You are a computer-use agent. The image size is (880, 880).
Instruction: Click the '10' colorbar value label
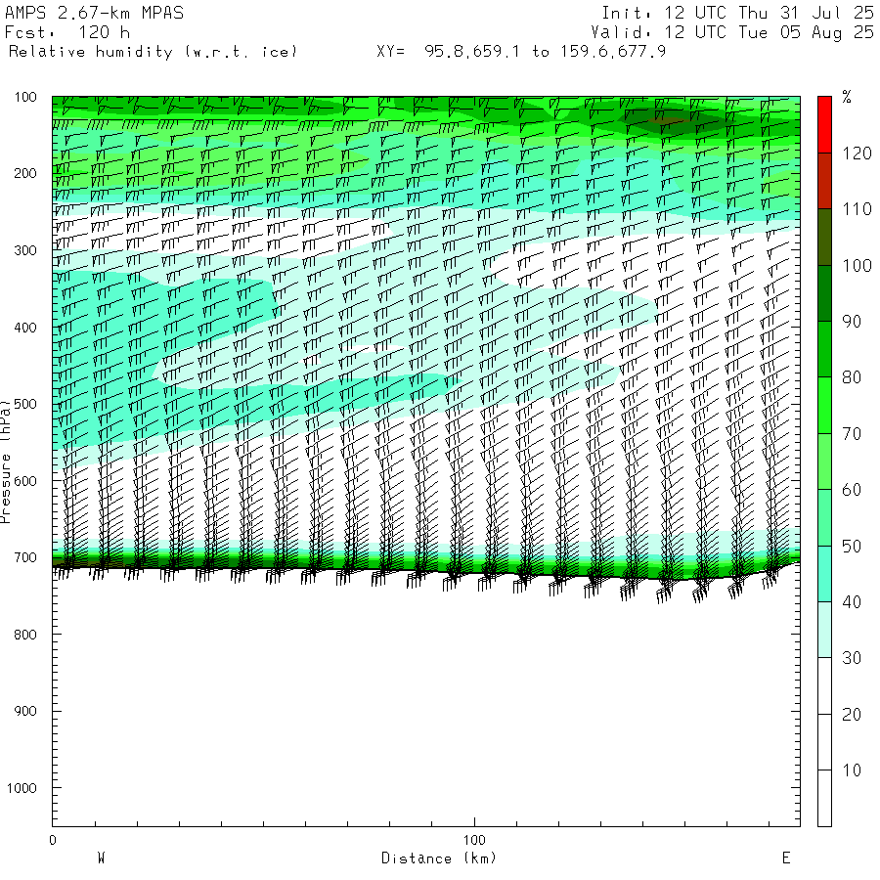tap(852, 770)
